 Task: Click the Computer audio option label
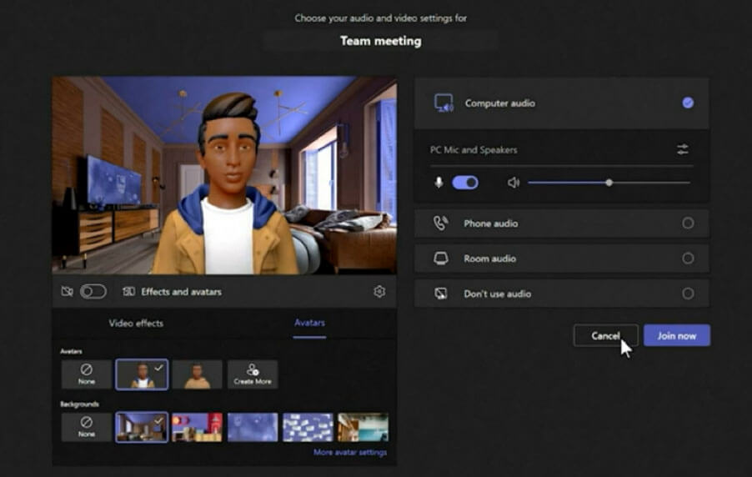(499, 103)
